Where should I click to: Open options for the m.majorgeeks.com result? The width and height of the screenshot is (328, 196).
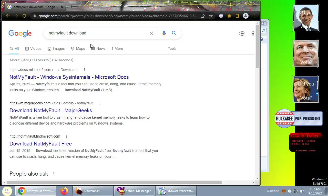(x=100, y=103)
